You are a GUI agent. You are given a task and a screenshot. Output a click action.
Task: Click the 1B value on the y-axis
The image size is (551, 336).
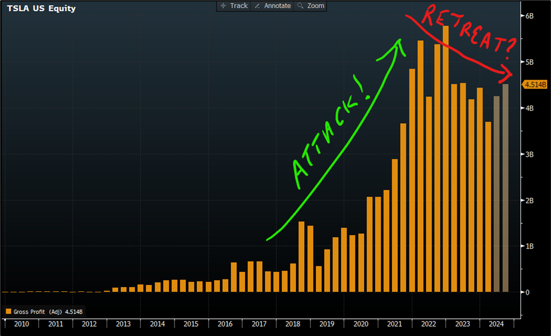click(x=530, y=246)
